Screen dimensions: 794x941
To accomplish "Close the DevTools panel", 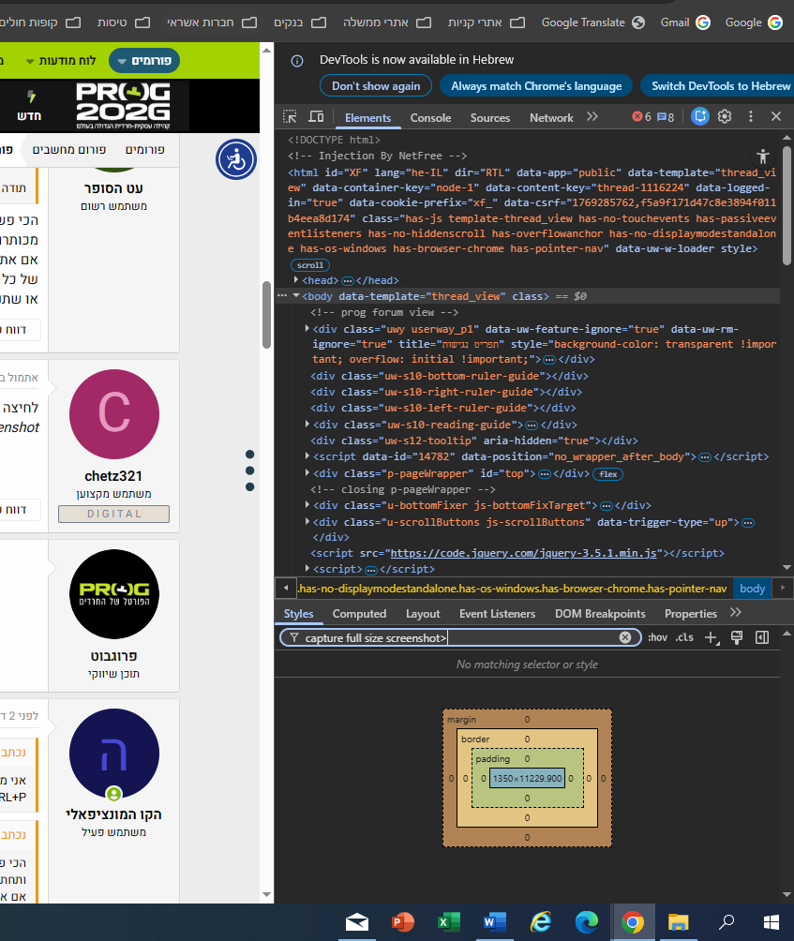I will [775, 116].
